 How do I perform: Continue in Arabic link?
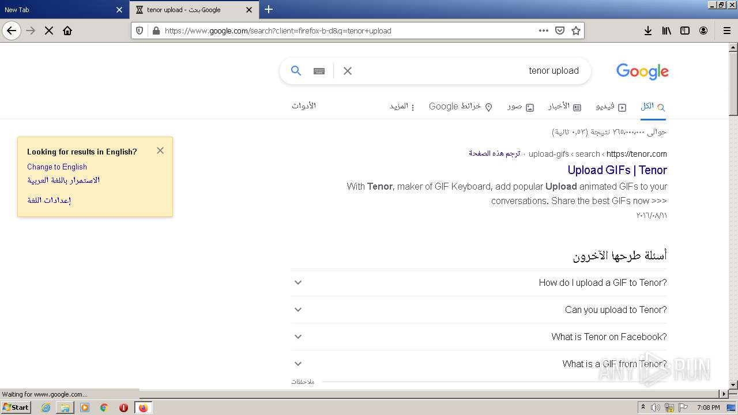point(63,180)
